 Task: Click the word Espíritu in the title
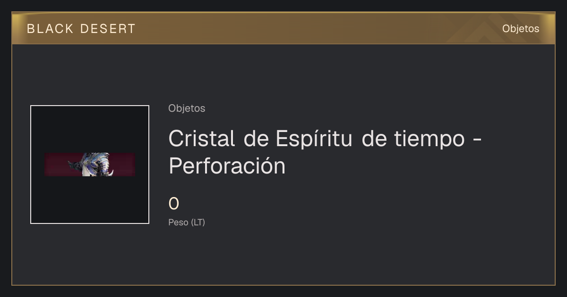coord(314,138)
